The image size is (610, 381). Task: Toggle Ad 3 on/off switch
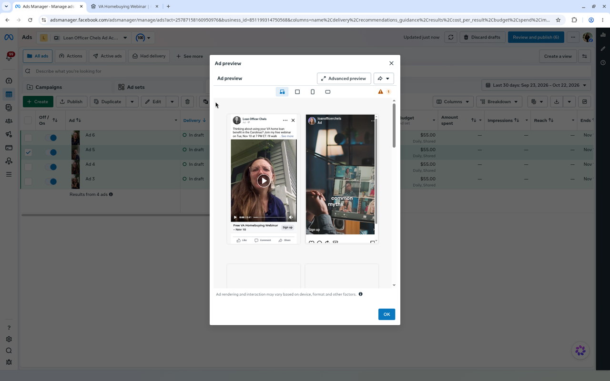[51, 181]
